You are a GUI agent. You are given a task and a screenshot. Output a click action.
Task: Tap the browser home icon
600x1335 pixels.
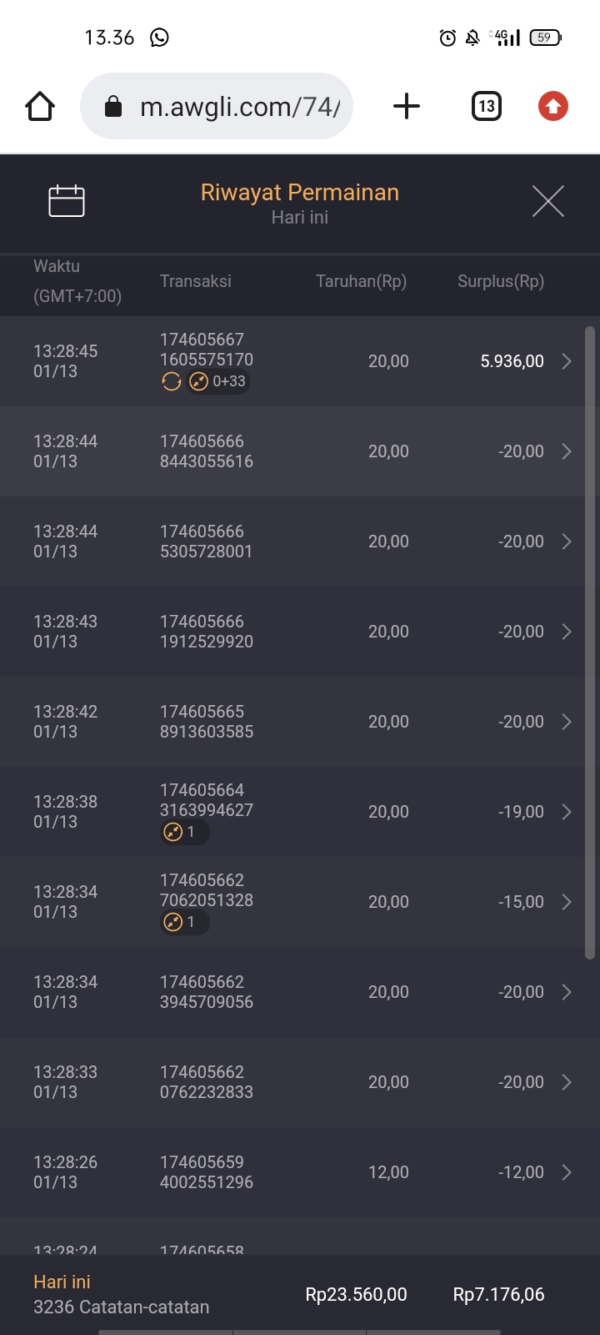tap(40, 107)
